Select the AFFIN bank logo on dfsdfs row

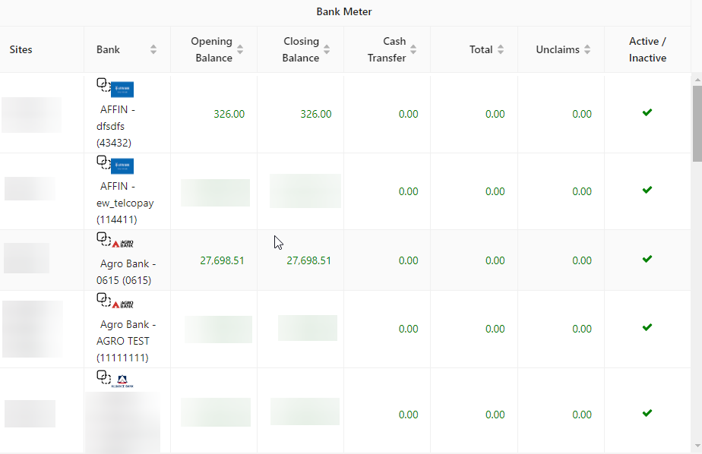[124, 89]
